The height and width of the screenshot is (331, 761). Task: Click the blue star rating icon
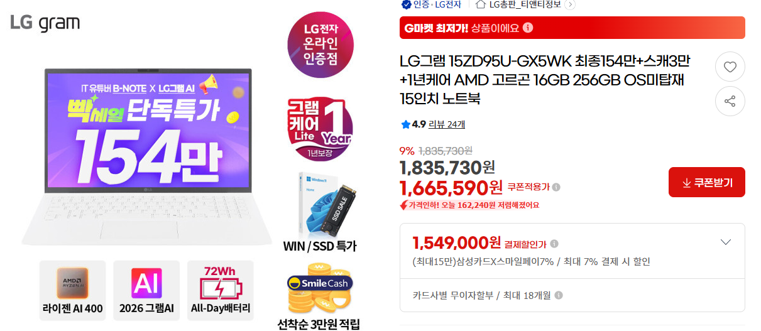[x=405, y=124]
